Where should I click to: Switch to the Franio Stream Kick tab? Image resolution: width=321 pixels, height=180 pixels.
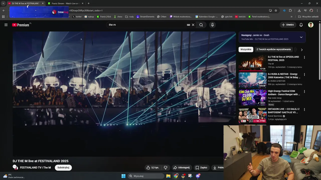65,3
